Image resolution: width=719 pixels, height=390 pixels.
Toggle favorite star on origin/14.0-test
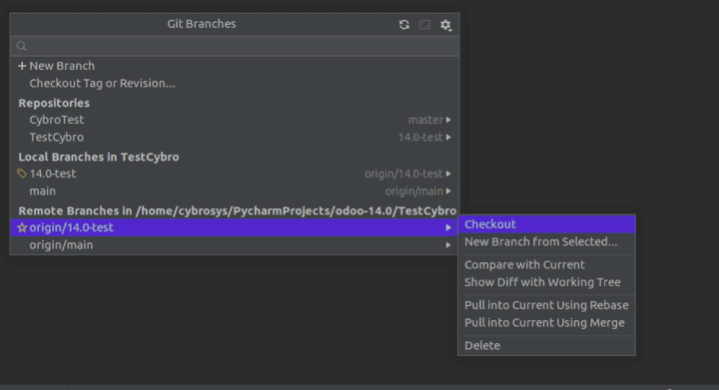tap(22, 227)
